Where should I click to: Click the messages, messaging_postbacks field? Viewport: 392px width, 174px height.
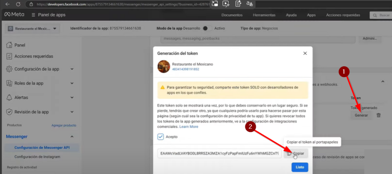[x=258, y=39]
